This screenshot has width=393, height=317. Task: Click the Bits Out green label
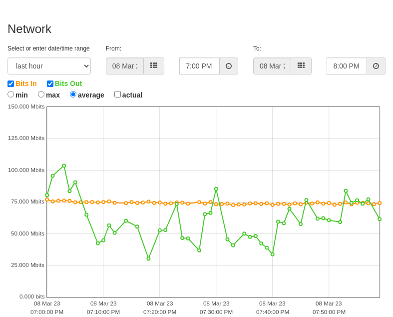click(68, 83)
